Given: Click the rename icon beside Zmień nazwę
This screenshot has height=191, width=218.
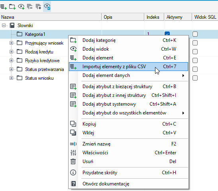Looking at the screenshot, I should point(73,144).
